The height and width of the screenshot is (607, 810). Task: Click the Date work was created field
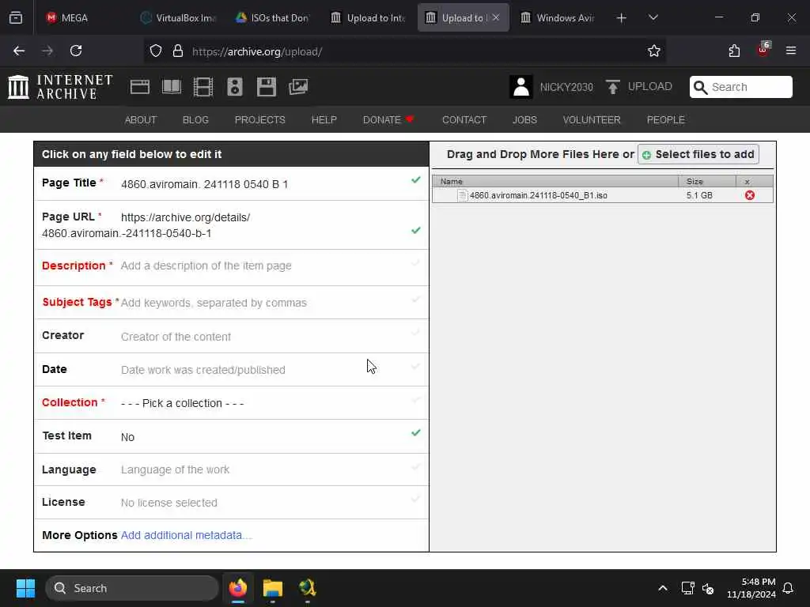[x=203, y=370]
